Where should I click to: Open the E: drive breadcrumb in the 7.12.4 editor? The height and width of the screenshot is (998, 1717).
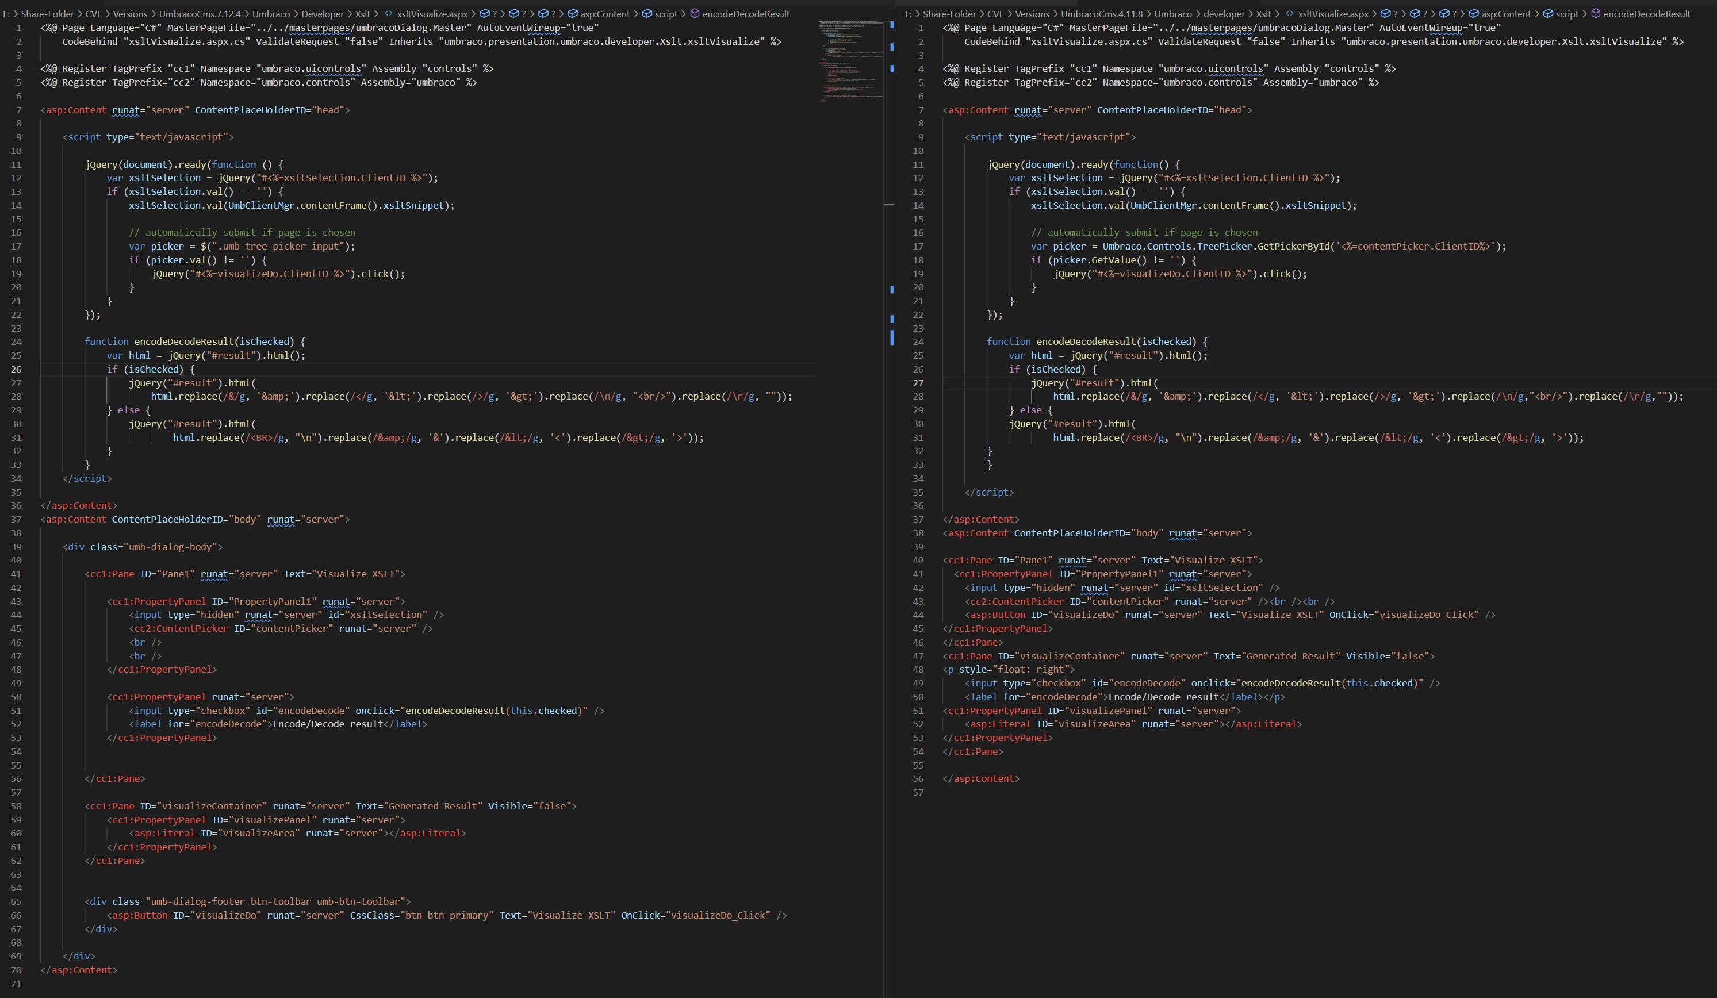coord(6,14)
